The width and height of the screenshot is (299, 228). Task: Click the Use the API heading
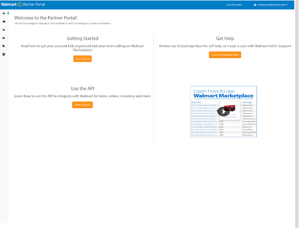[x=82, y=88]
